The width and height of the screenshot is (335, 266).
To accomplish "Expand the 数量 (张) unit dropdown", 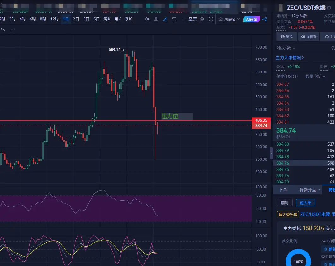I will click(x=315, y=76).
